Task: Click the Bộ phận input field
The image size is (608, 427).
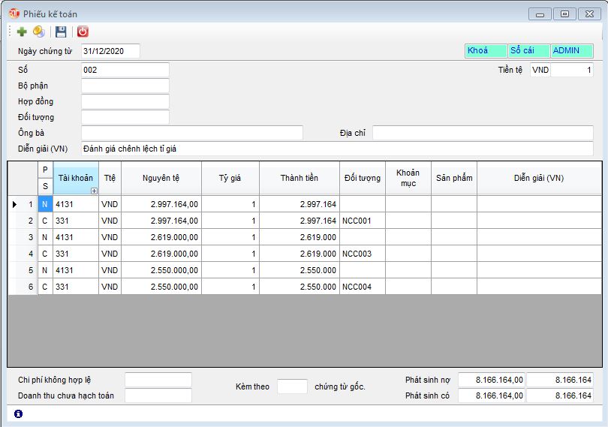Action: pyautogui.click(x=125, y=86)
